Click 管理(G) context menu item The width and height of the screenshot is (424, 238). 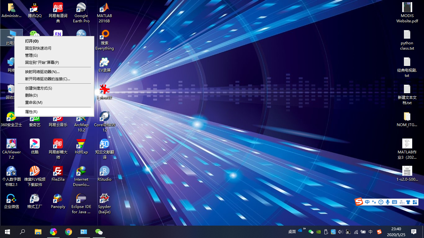tap(54, 55)
